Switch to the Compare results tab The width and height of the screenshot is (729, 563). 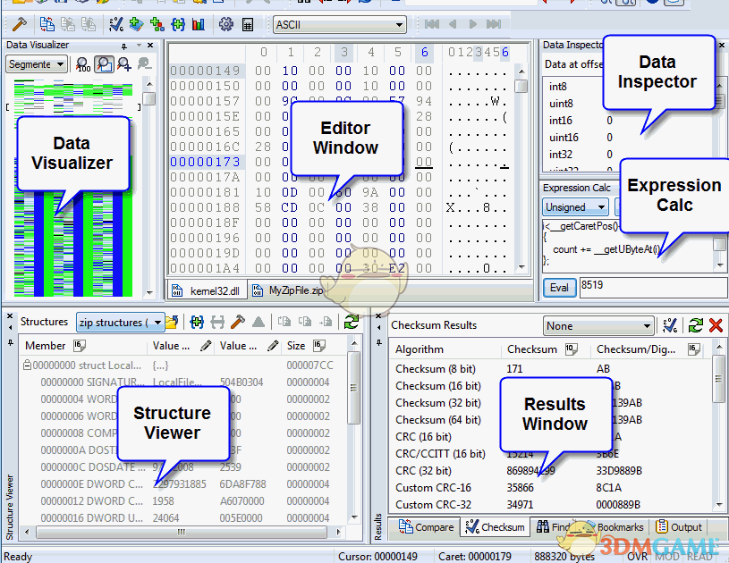click(x=426, y=527)
